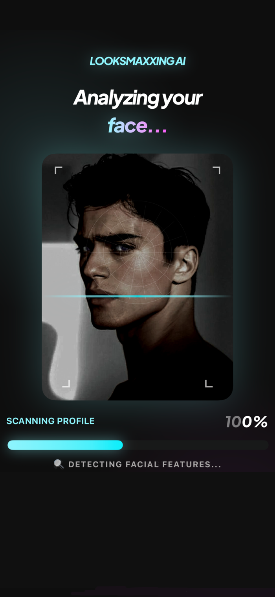
Task: Click DETECTING FACIAL FEATURES status text
Action: 145,464
